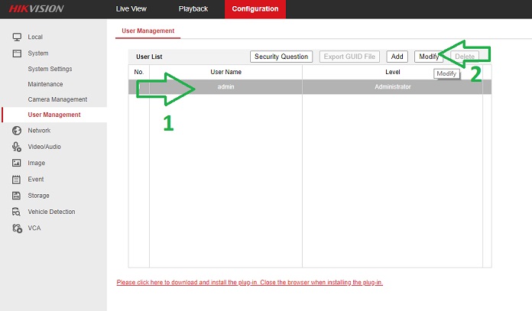The height and width of the screenshot is (311, 532).
Task: Click the Vehicle Detection icon
Action: (x=17, y=212)
